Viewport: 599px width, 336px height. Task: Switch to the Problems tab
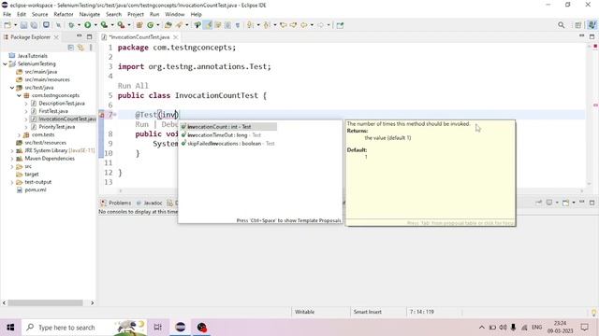116,203
